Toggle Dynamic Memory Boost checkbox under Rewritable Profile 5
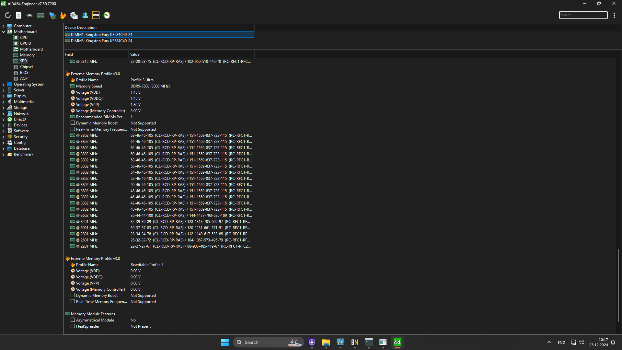622x350 pixels. click(73, 296)
